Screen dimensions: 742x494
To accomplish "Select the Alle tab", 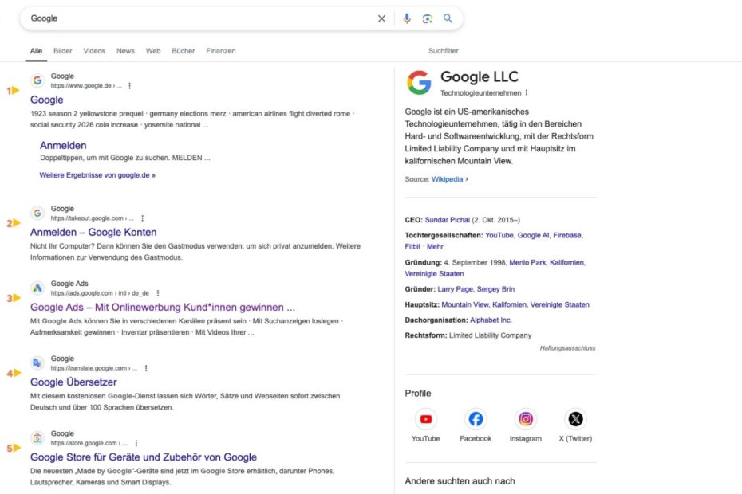I will pos(36,50).
